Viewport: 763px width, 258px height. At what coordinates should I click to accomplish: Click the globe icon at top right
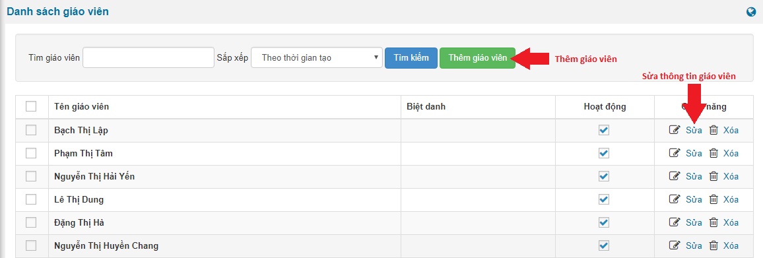[x=751, y=12]
